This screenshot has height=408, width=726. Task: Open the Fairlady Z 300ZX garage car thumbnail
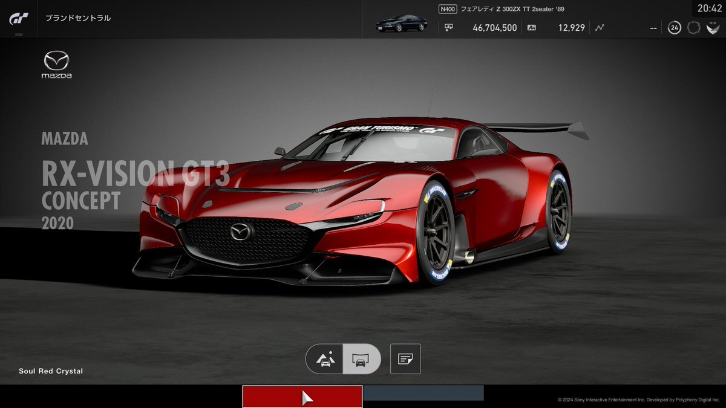click(401, 24)
